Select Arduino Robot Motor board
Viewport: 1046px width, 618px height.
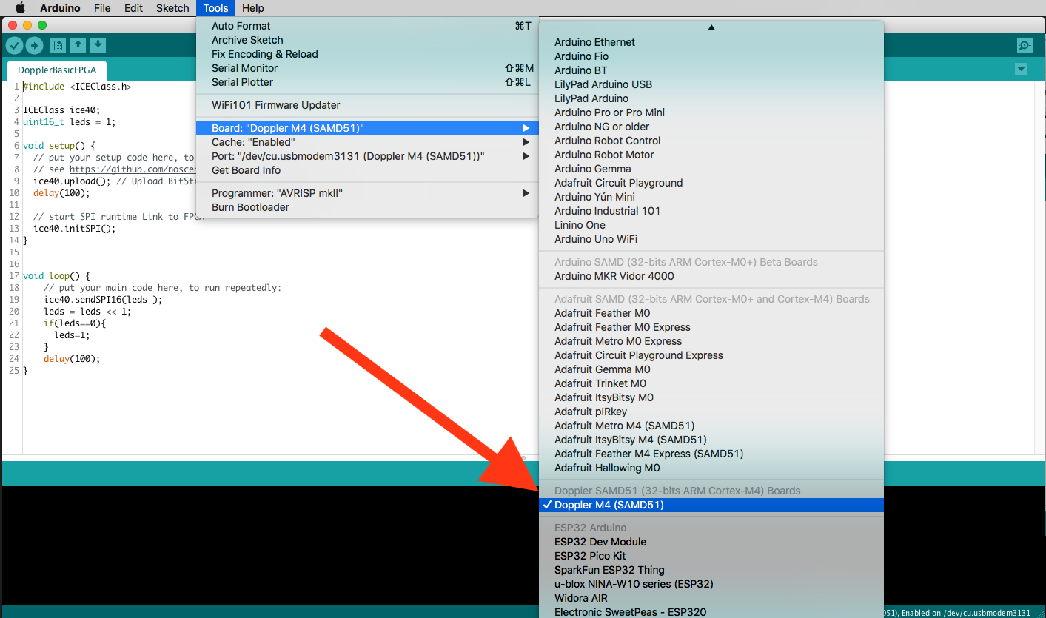click(711, 155)
